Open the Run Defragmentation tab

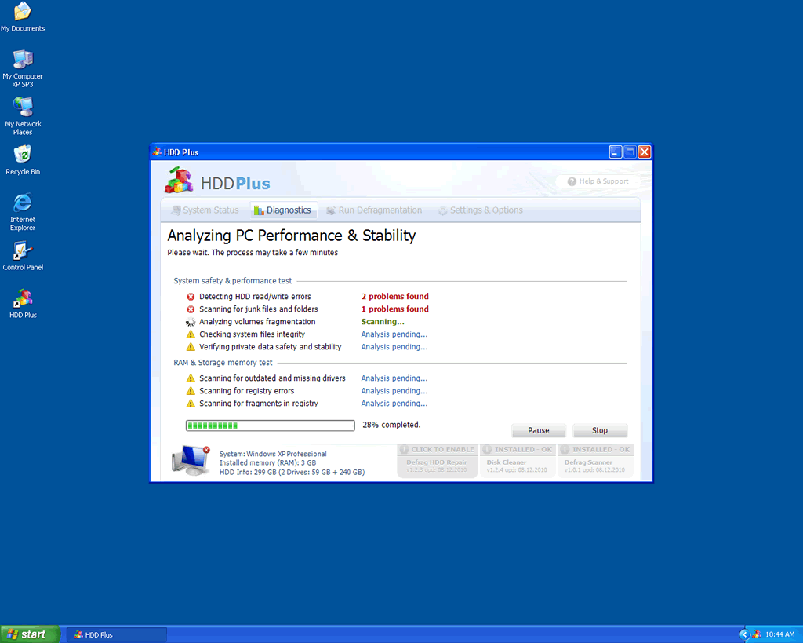(374, 210)
